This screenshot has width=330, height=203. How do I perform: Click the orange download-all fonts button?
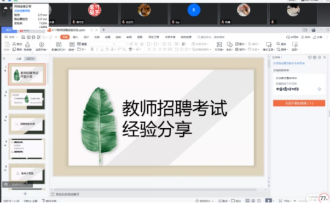click(299, 103)
